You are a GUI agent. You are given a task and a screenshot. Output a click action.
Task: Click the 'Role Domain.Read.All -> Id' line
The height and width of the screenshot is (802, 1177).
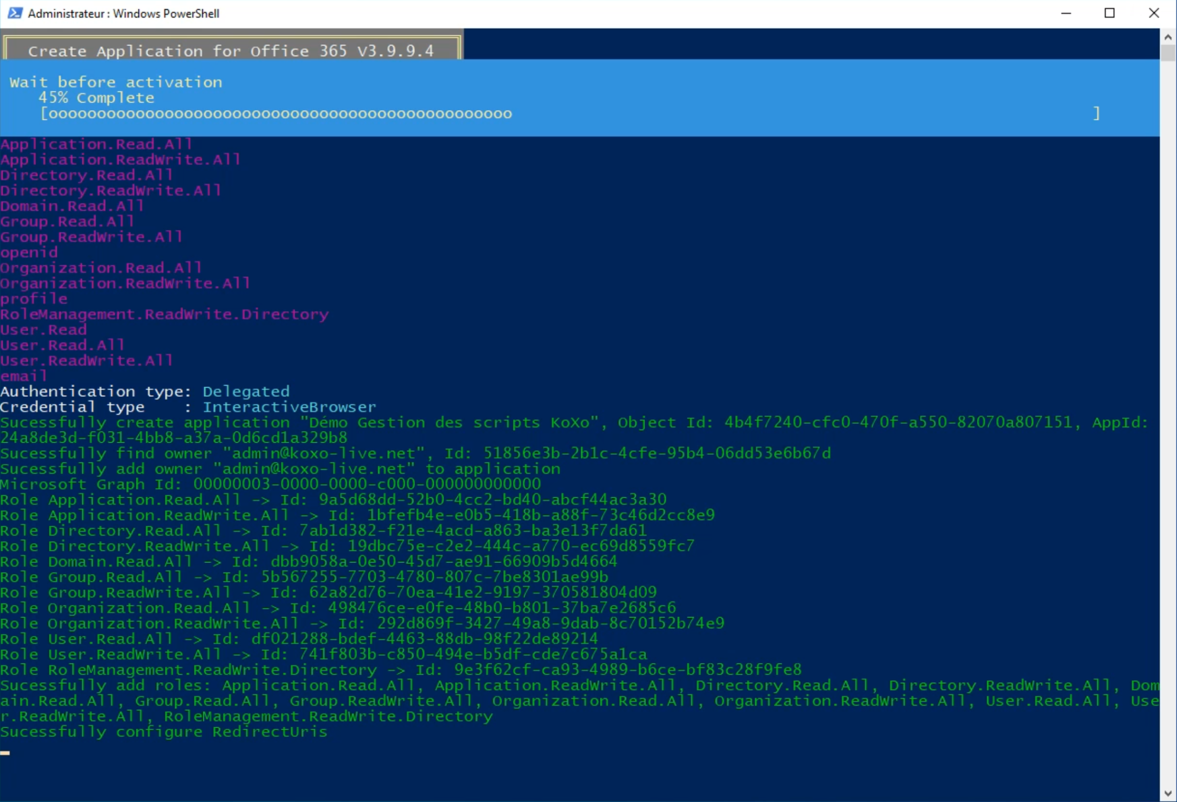tap(309, 562)
